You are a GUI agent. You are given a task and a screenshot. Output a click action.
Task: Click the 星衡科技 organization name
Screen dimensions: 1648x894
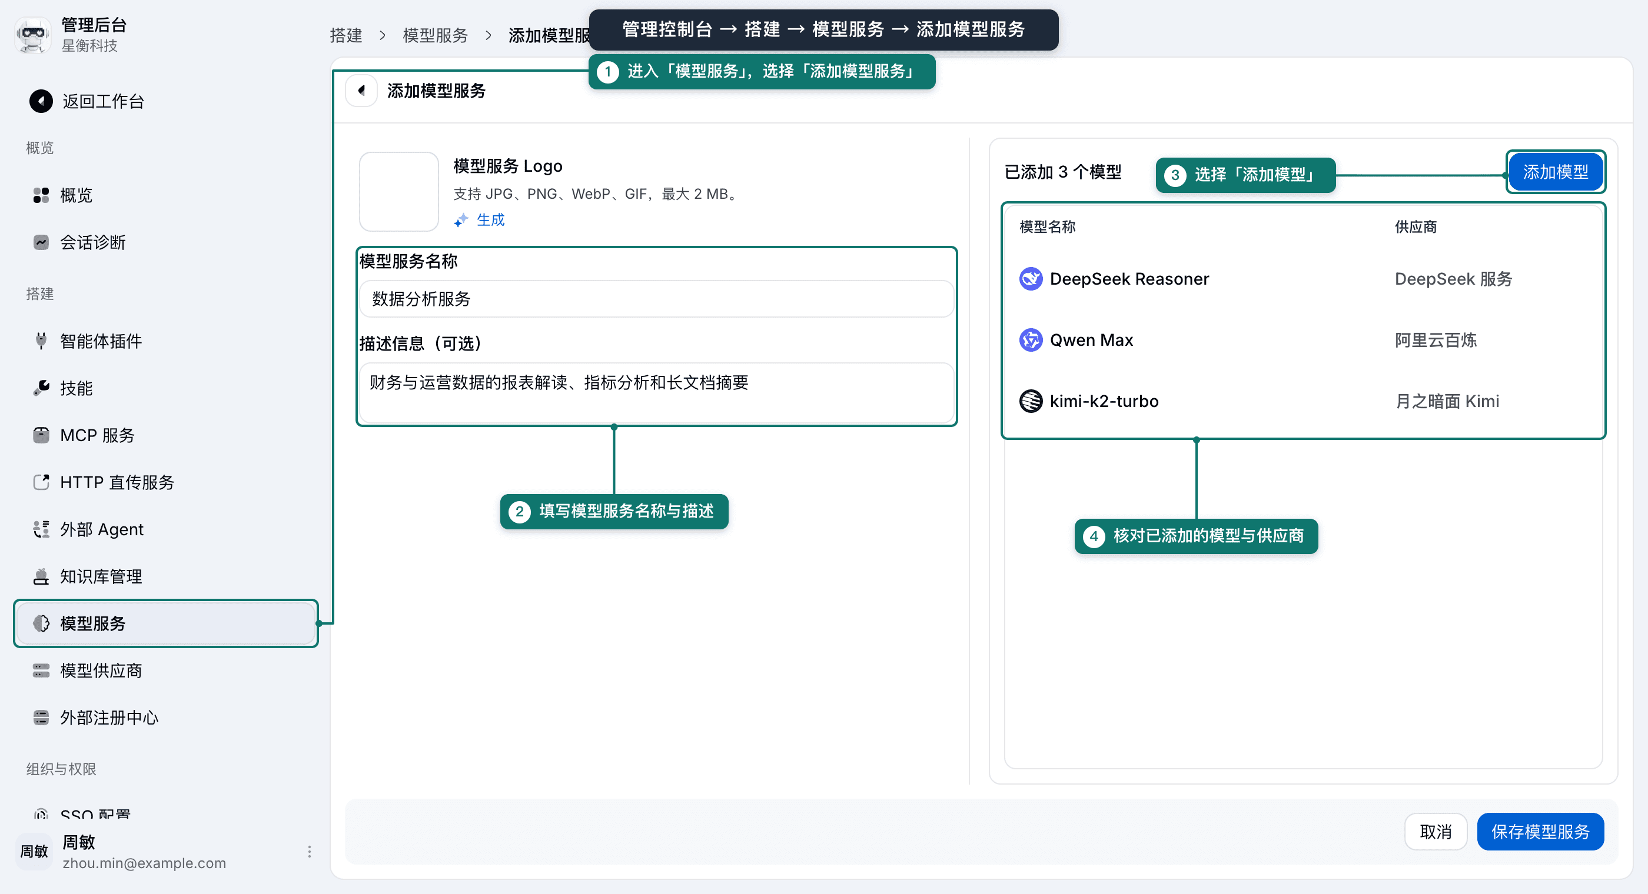[x=89, y=45]
